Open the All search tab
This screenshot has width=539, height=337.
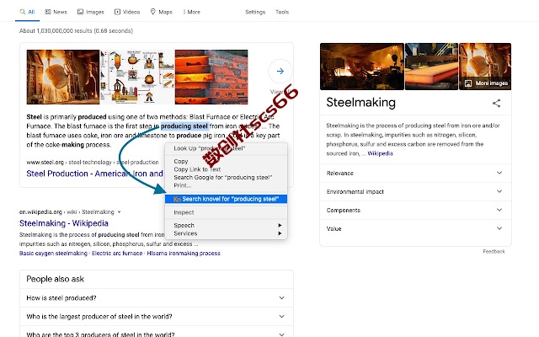(x=27, y=12)
